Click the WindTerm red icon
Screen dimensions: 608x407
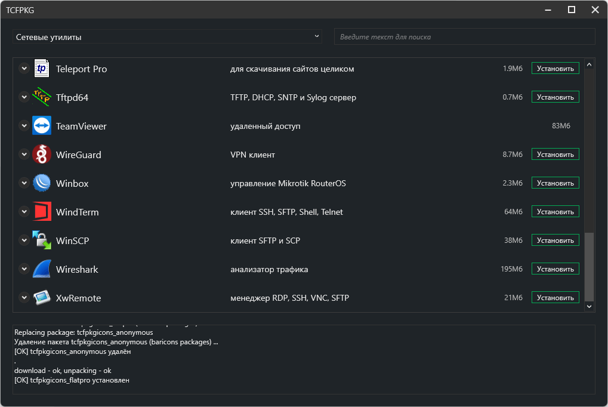pyautogui.click(x=42, y=212)
